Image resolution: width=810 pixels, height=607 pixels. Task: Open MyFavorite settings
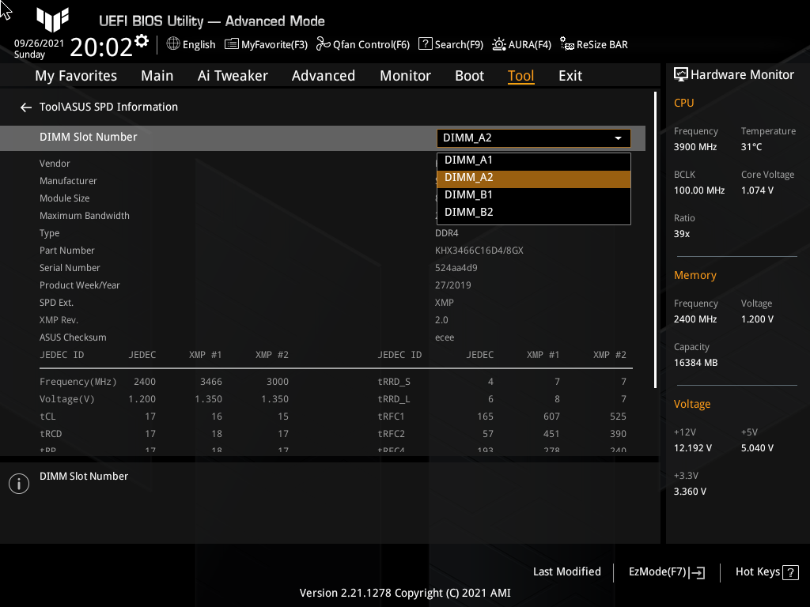(266, 44)
